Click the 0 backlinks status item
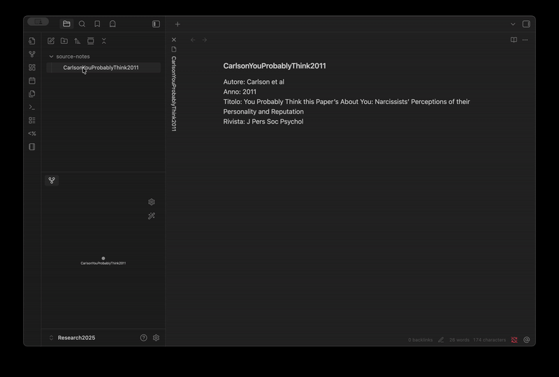 (420, 340)
